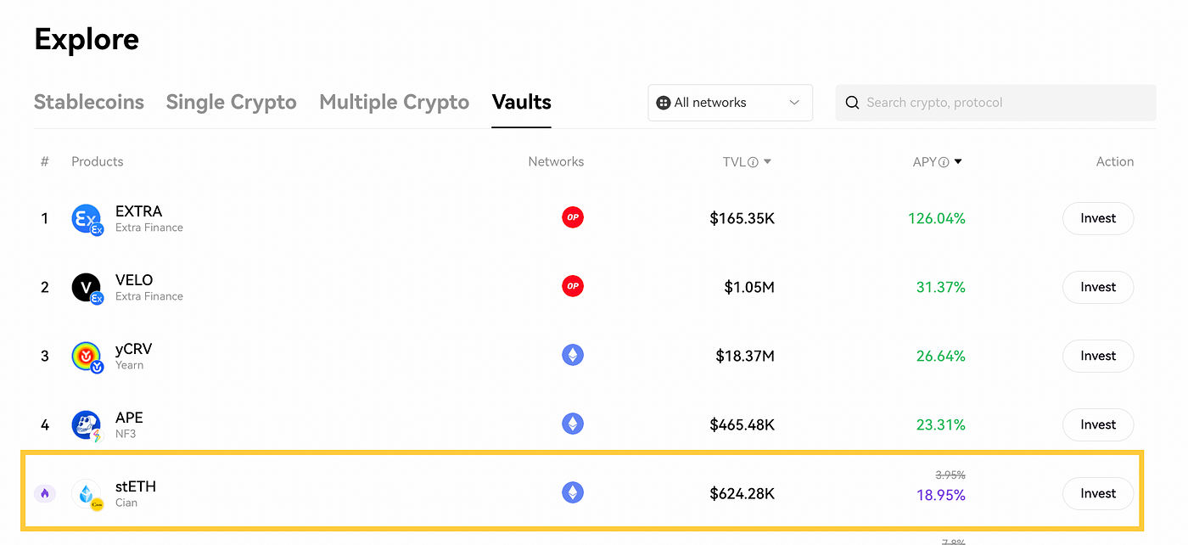
Task: Click the yCRV token icon
Action: (87, 357)
